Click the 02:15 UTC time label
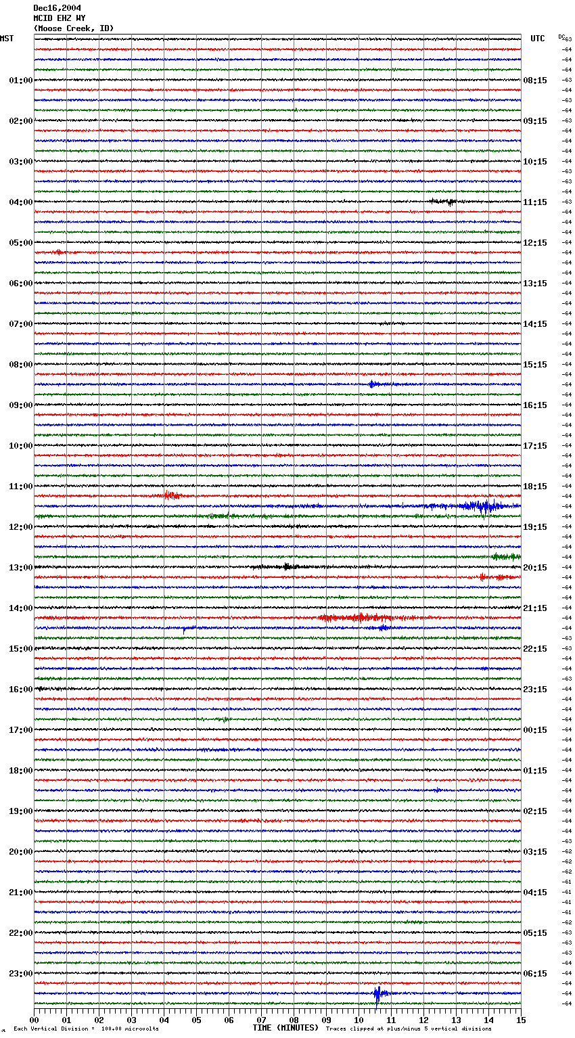The width and height of the screenshot is (575, 1038). point(535,811)
